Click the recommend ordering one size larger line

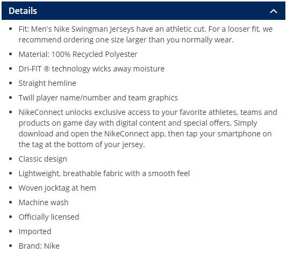(x=126, y=40)
